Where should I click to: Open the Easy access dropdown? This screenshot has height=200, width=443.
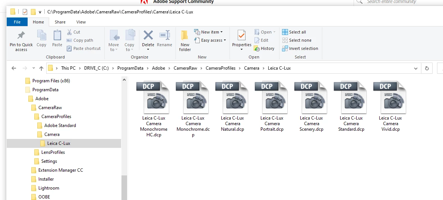click(210, 40)
